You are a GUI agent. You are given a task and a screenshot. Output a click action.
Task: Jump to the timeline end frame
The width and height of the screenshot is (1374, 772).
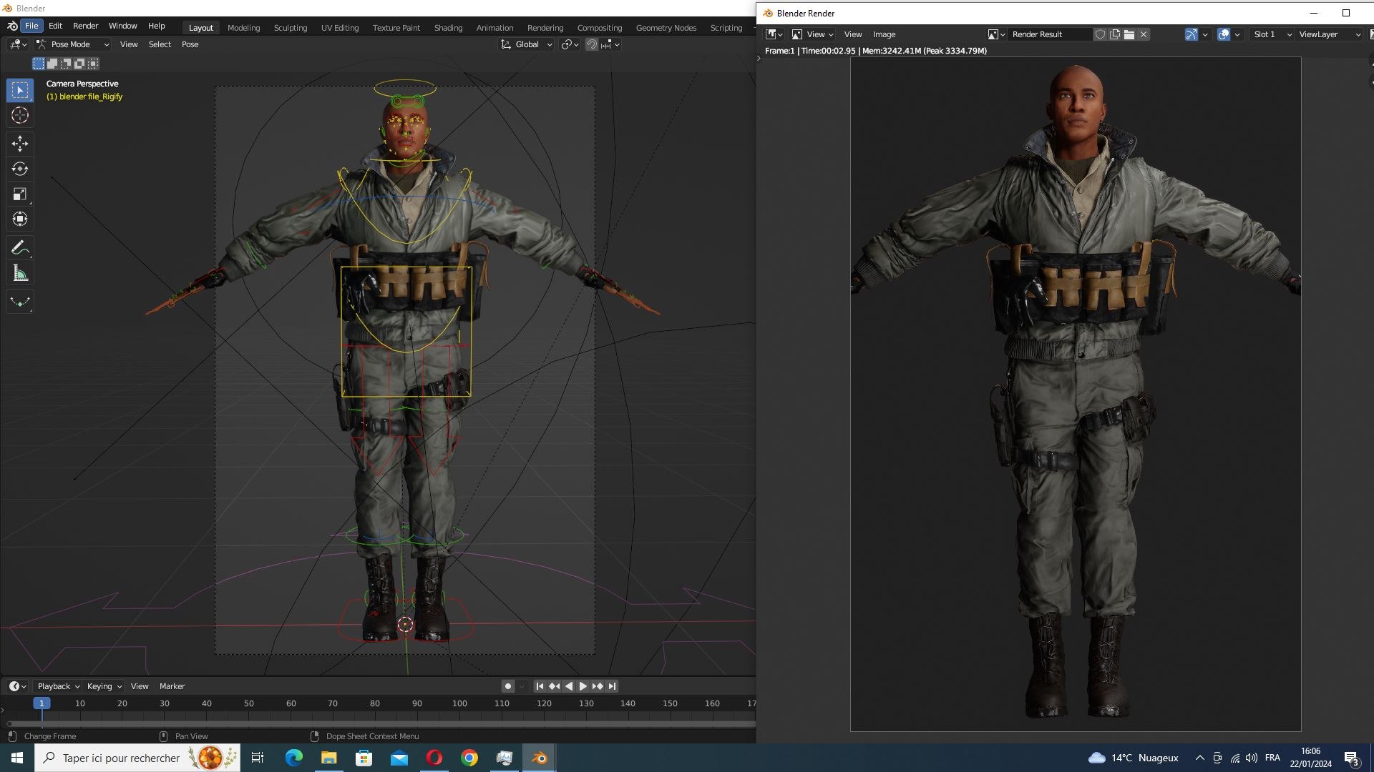coord(612,686)
